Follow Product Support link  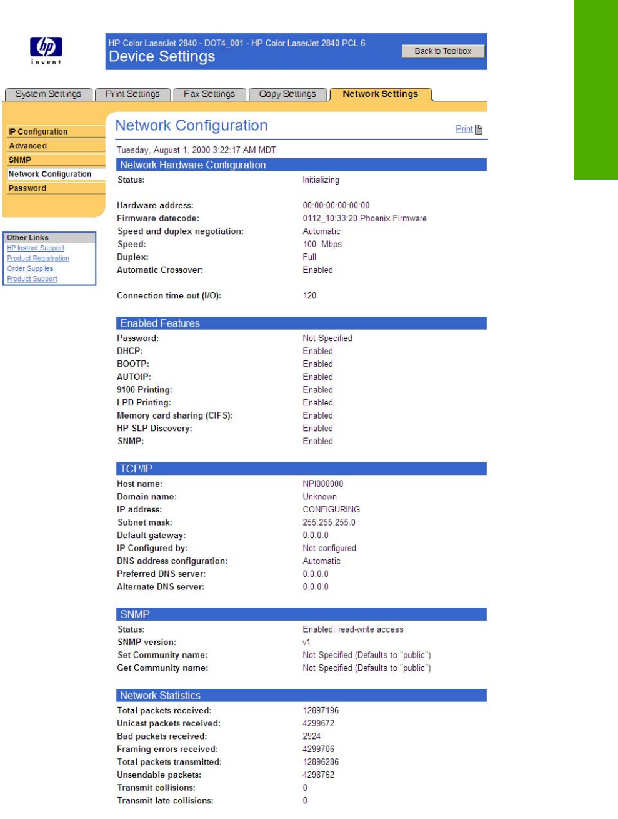32,279
